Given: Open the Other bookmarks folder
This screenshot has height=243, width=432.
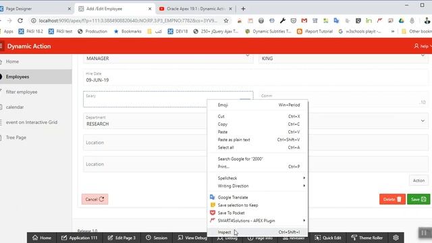Looking at the screenshot, I should (416, 32).
